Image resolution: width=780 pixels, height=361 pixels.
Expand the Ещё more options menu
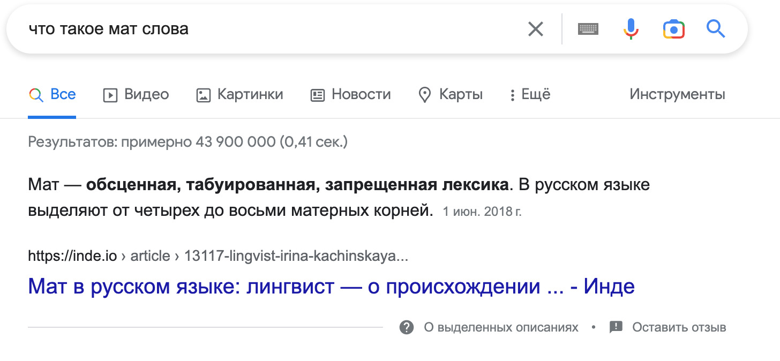(529, 95)
